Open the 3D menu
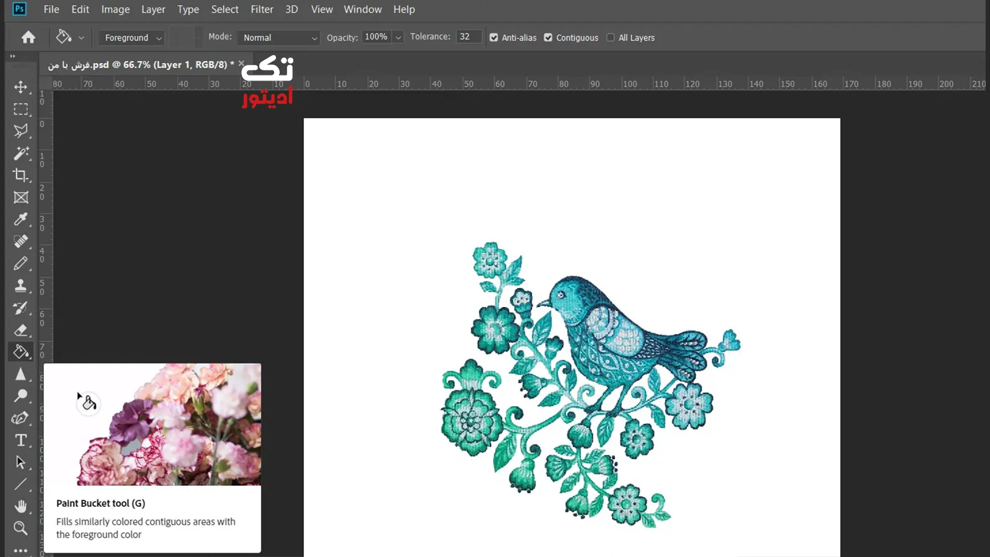 [x=291, y=9]
